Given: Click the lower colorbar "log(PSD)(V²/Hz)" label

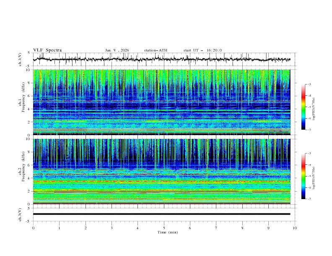Looking at the screenshot, I should click(x=314, y=178).
